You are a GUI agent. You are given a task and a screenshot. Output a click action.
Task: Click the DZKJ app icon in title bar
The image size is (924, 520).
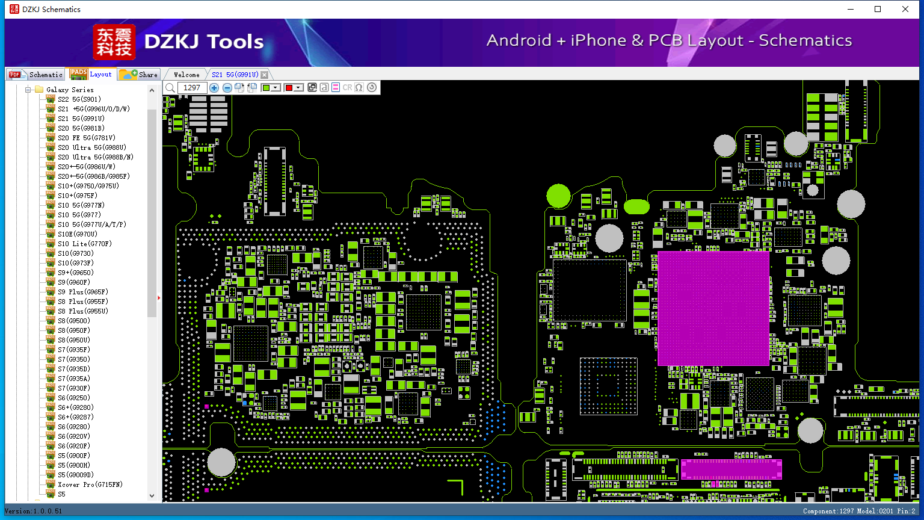tap(14, 9)
